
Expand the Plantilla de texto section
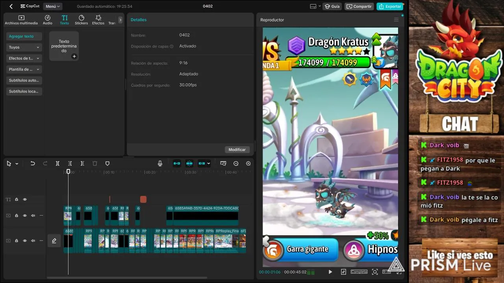click(x=24, y=69)
